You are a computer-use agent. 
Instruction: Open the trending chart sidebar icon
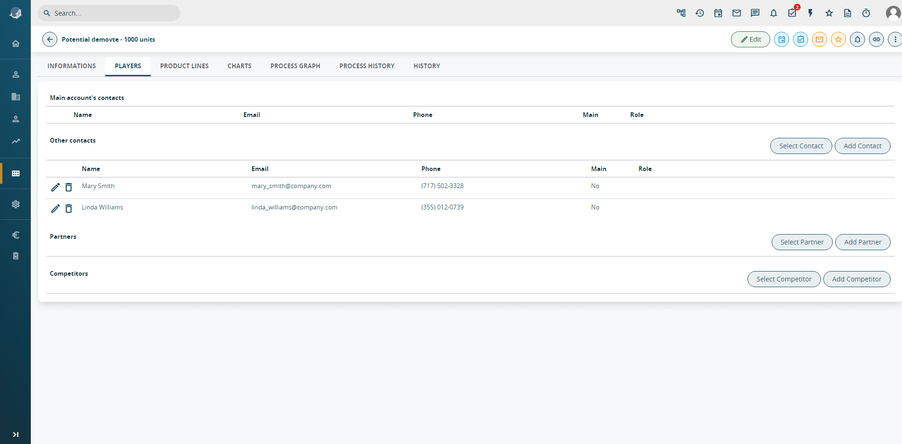(16, 141)
